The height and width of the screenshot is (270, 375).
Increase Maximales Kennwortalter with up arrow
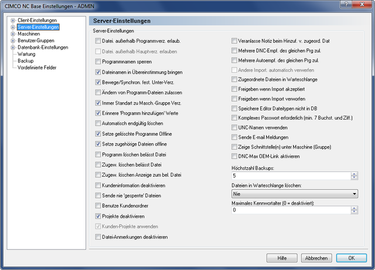[354, 208]
